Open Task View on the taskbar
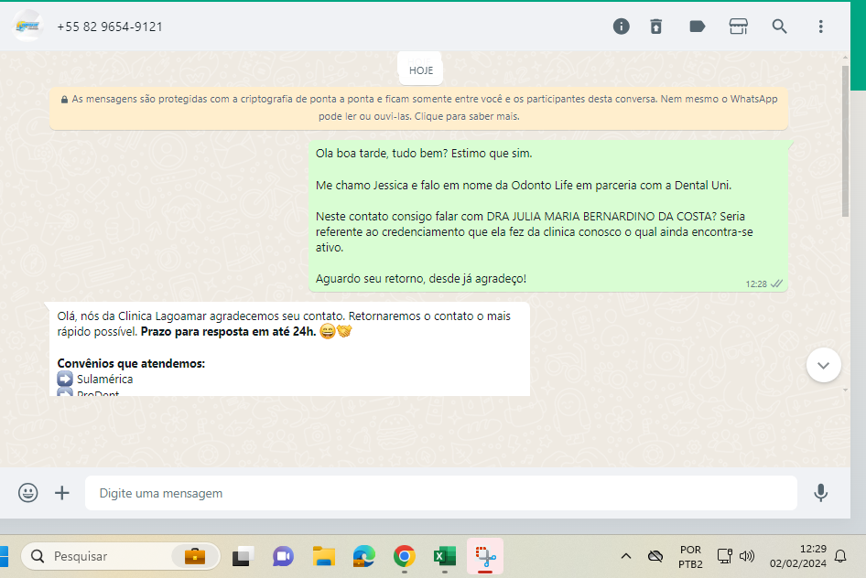This screenshot has width=866, height=578. [x=243, y=556]
